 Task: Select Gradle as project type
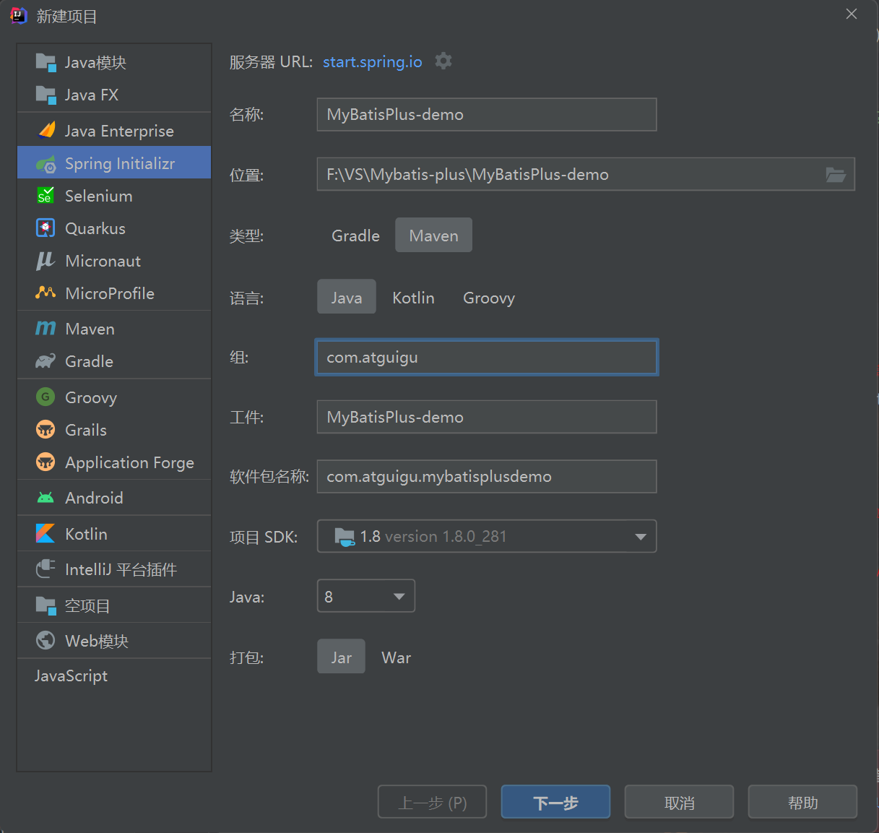pyautogui.click(x=355, y=236)
